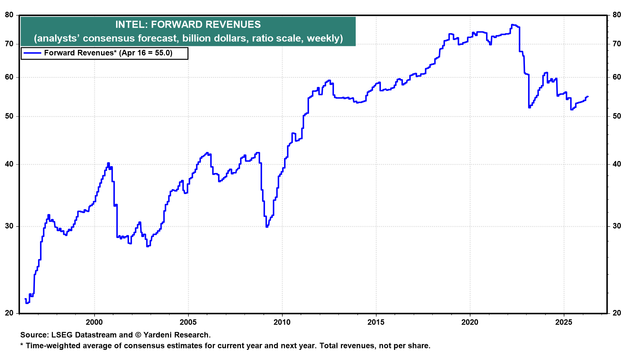This screenshot has height=352, width=626.
Task: Click the time-weighted average footnote text
Action: point(225,346)
